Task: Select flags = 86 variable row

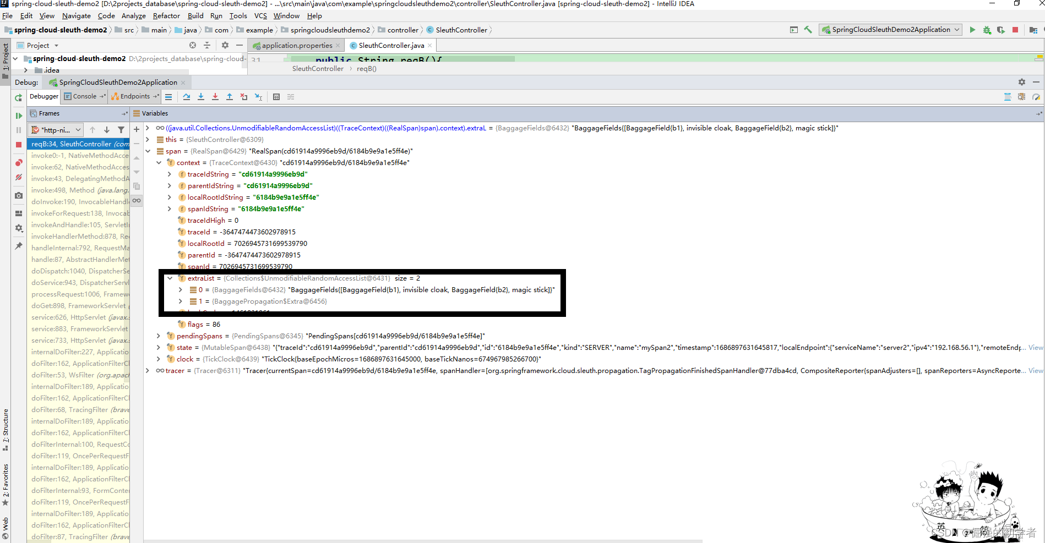Action: pyautogui.click(x=199, y=324)
